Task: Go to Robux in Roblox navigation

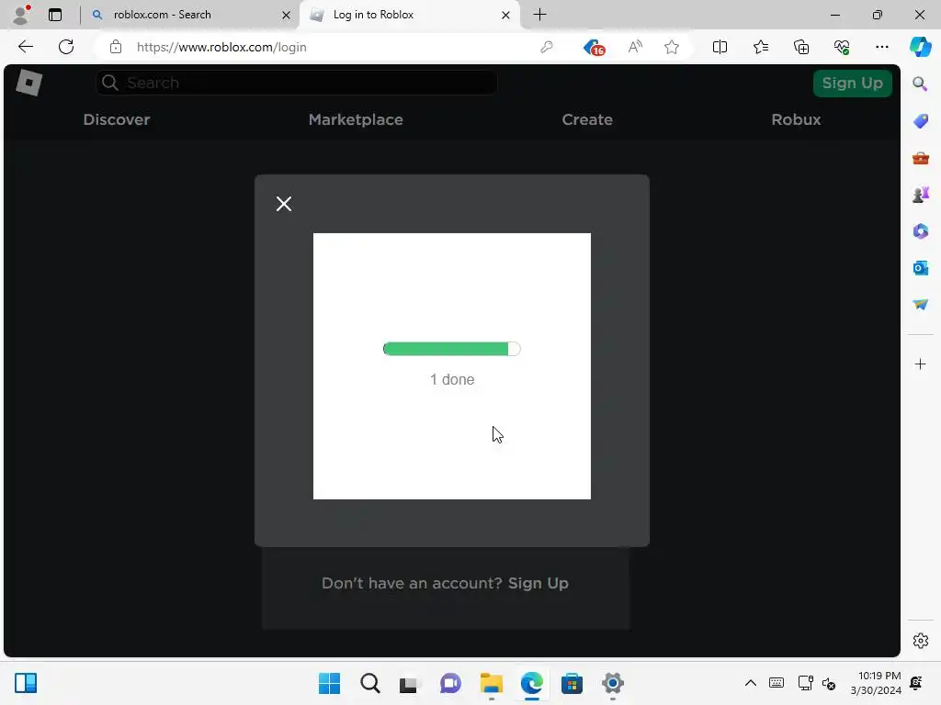Action: (x=796, y=119)
